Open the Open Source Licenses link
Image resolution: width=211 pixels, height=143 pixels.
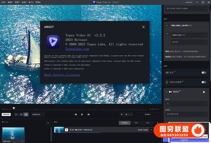click(x=62, y=74)
